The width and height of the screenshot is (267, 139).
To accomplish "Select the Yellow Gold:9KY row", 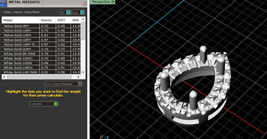I will (x=41, y=26).
